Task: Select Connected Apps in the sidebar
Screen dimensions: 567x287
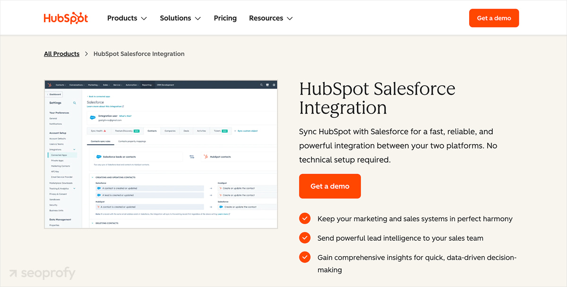Action: (x=62, y=155)
